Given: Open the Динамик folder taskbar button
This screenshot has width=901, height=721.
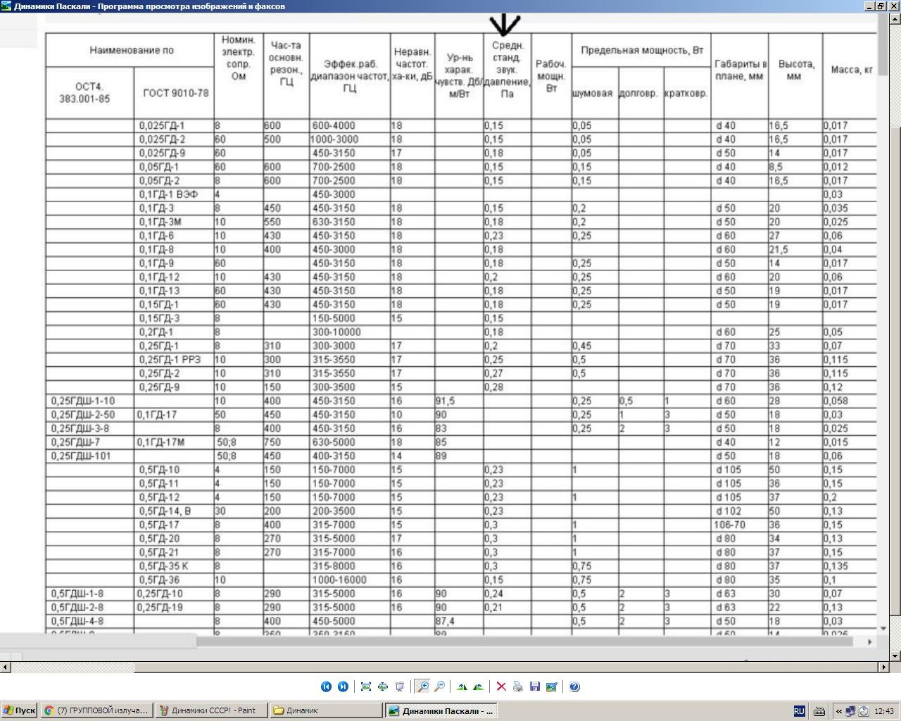Looking at the screenshot, I should (327, 710).
